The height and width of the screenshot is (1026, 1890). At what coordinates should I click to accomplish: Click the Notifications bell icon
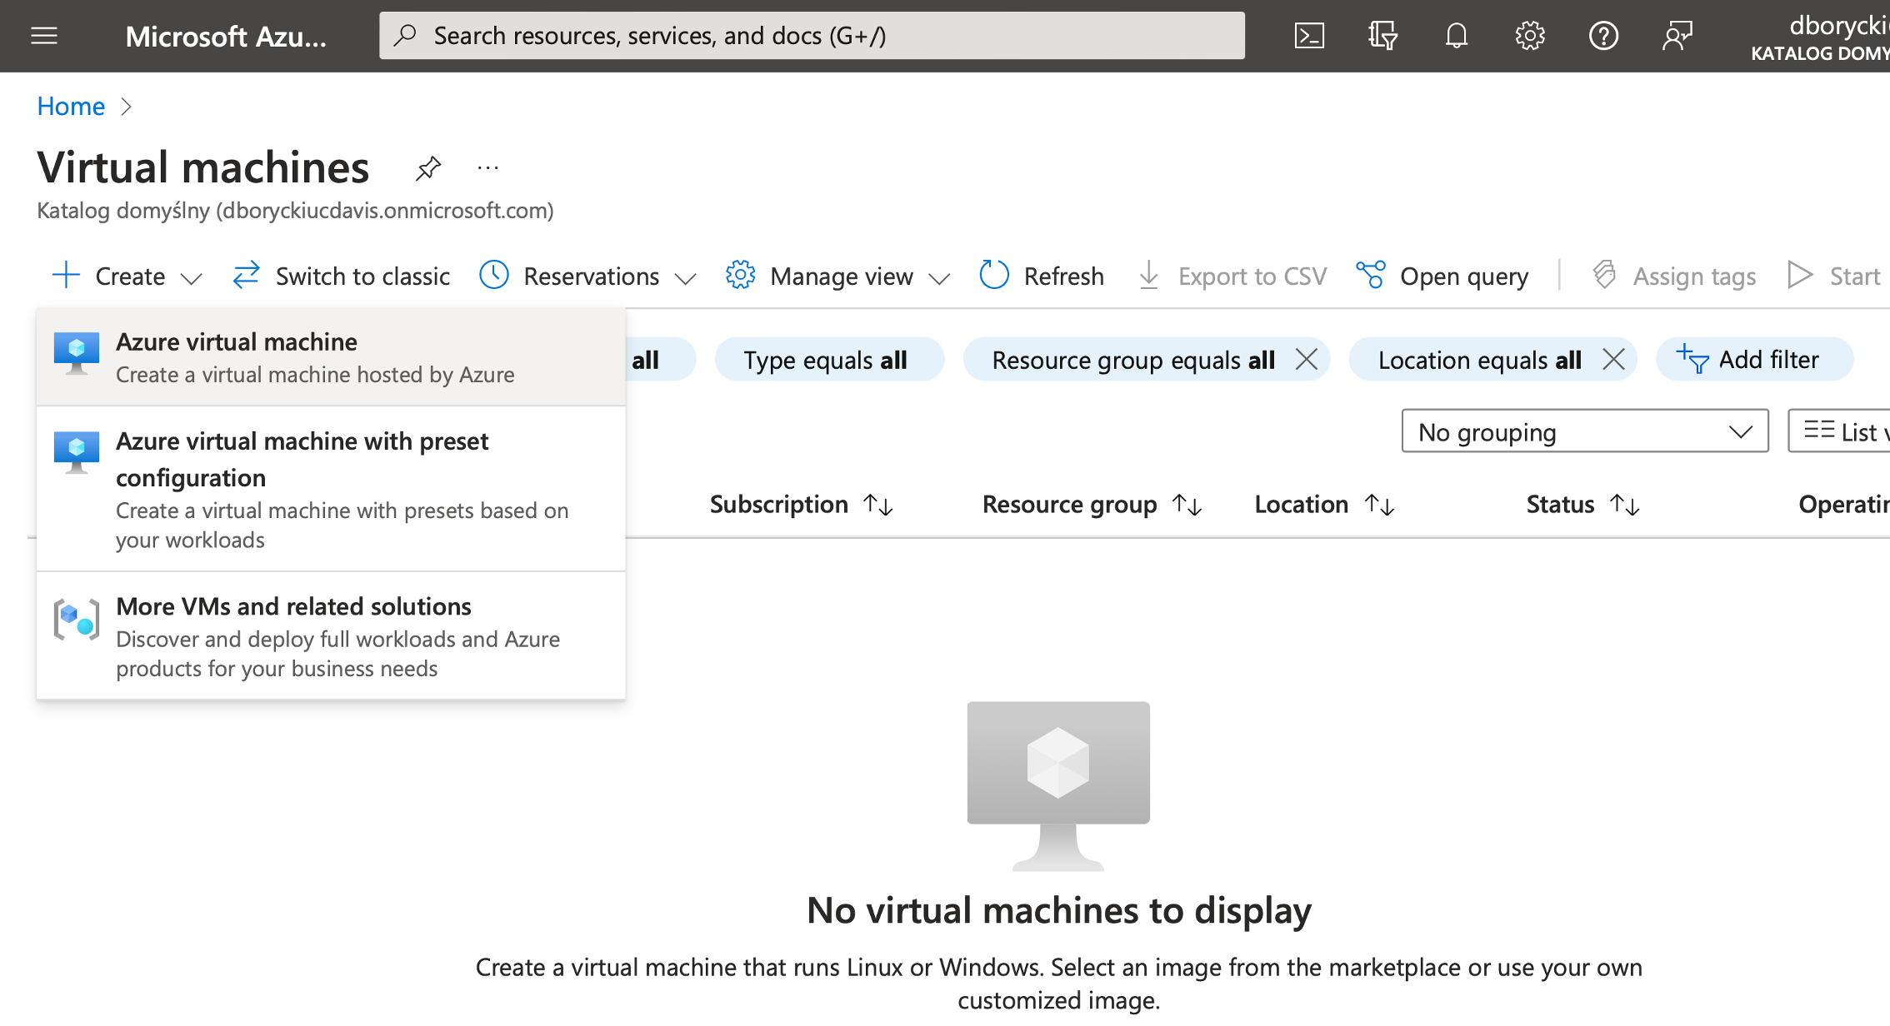point(1457,35)
